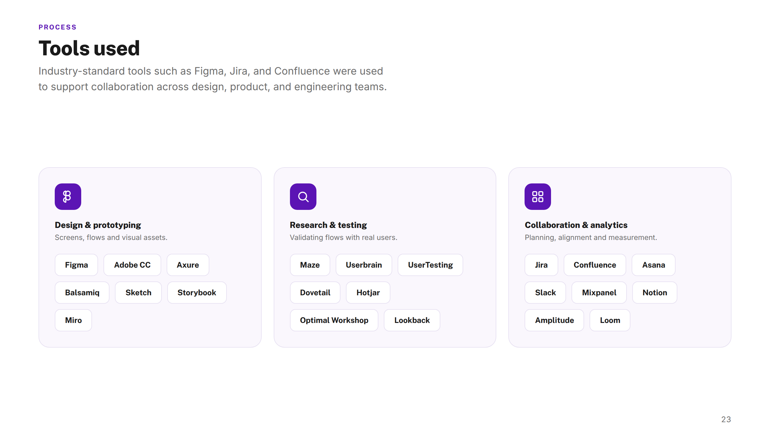Click the Asana tag
Image resolution: width=770 pixels, height=433 pixels.
(x=654, y=265)
